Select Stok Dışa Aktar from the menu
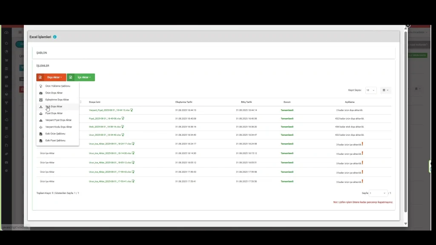 point(54,106)
